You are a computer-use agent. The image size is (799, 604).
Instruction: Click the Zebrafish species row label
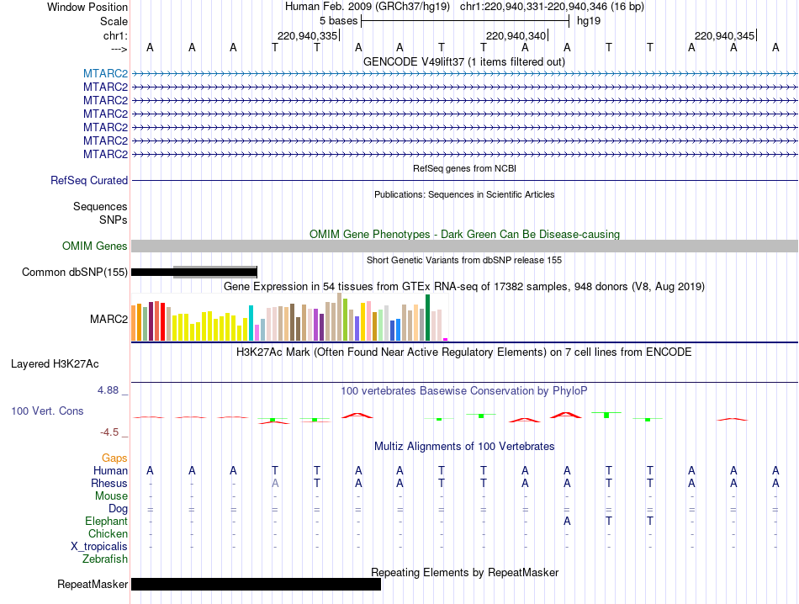tap(105, 559)
